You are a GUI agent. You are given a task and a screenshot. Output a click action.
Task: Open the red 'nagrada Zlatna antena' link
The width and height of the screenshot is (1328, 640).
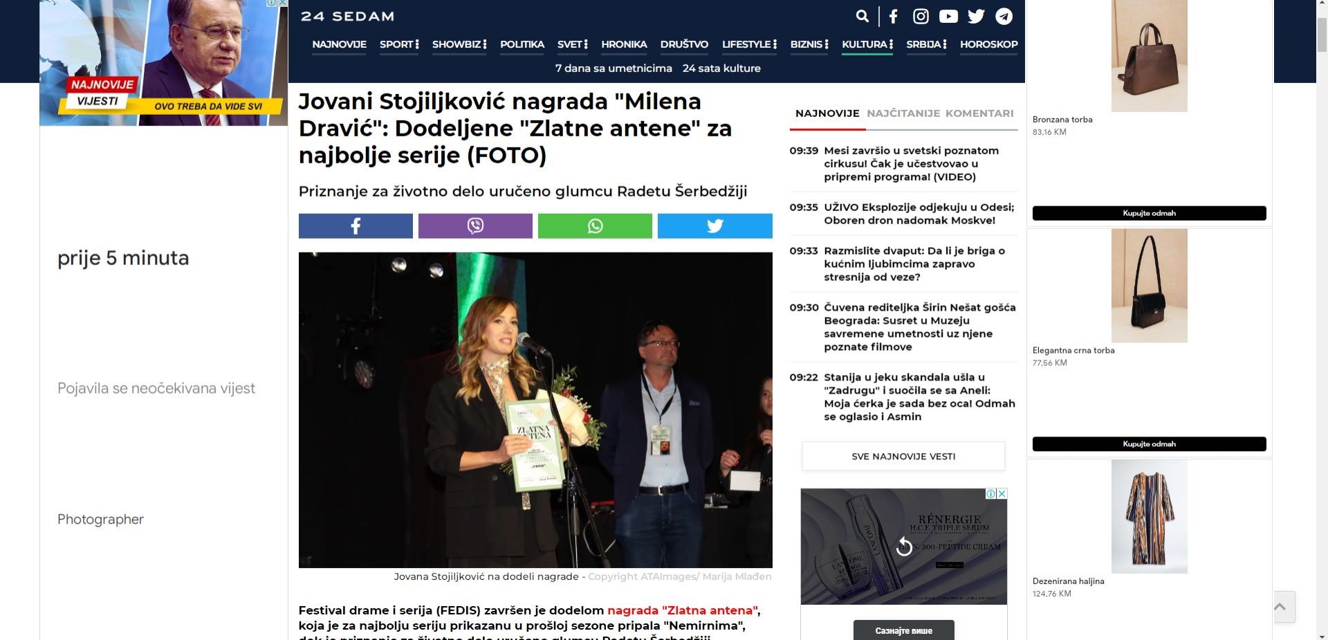[x=683, y=610]
